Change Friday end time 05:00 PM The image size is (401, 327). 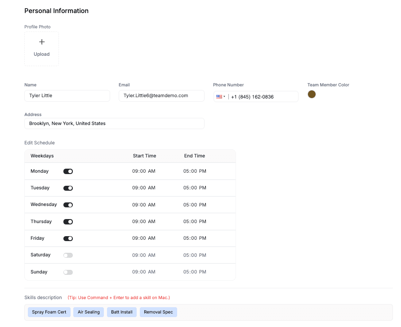[195, 238]
